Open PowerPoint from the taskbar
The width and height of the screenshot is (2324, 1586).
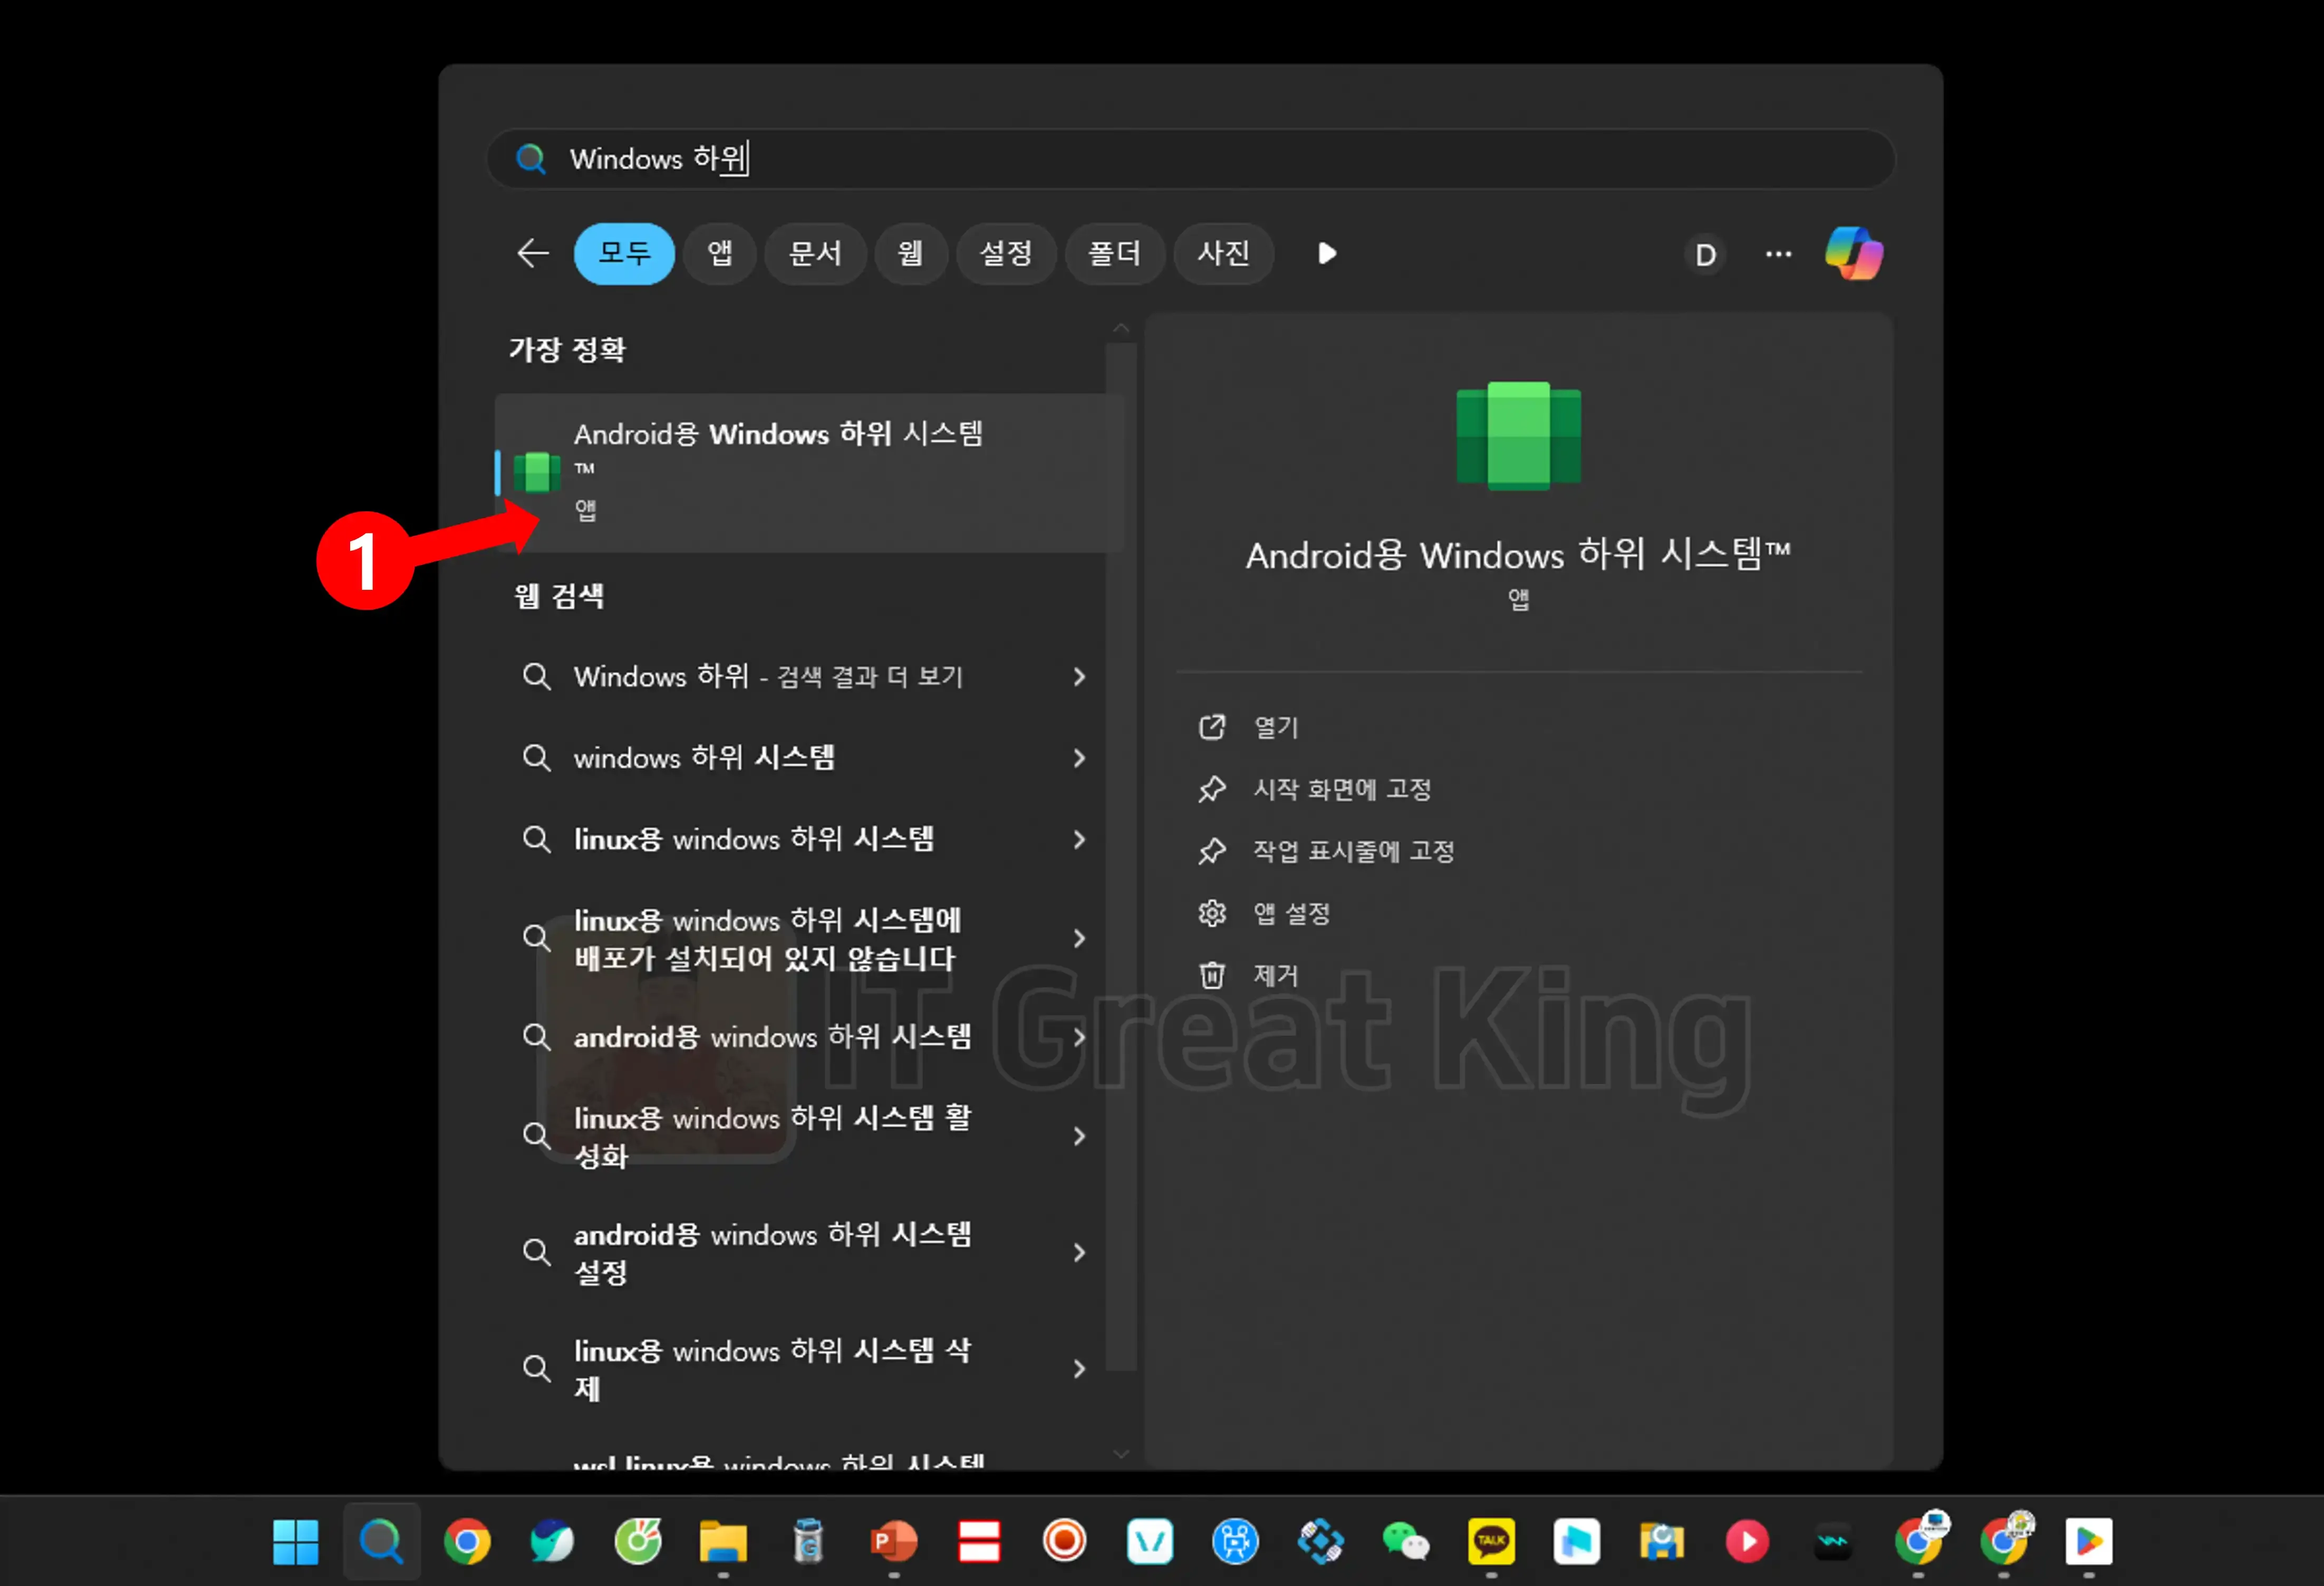[x=893, y=1541]
